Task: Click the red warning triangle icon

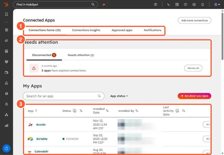Action: 34,68
